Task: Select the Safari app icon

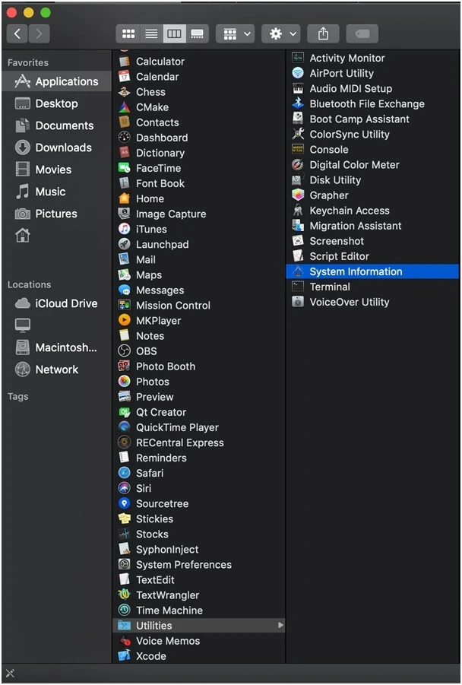Action: tap(125, 473)
